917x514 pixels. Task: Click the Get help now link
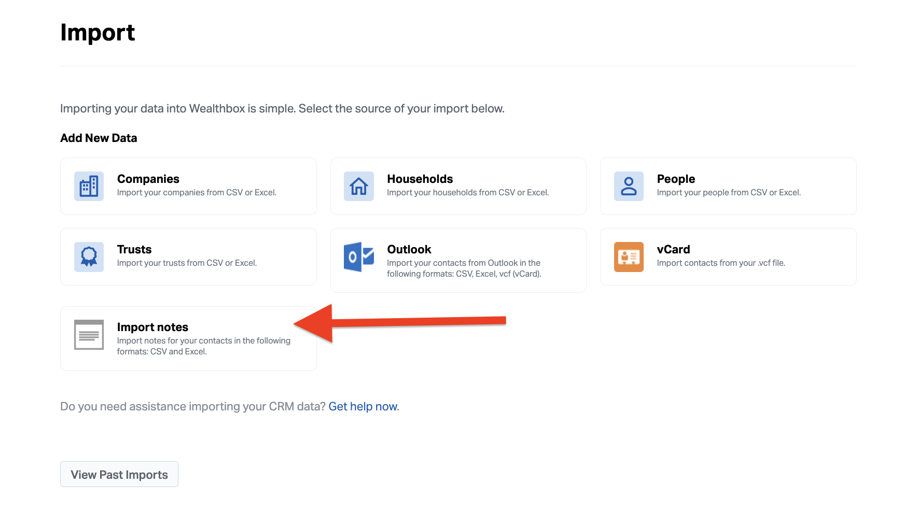click(363, 407)
